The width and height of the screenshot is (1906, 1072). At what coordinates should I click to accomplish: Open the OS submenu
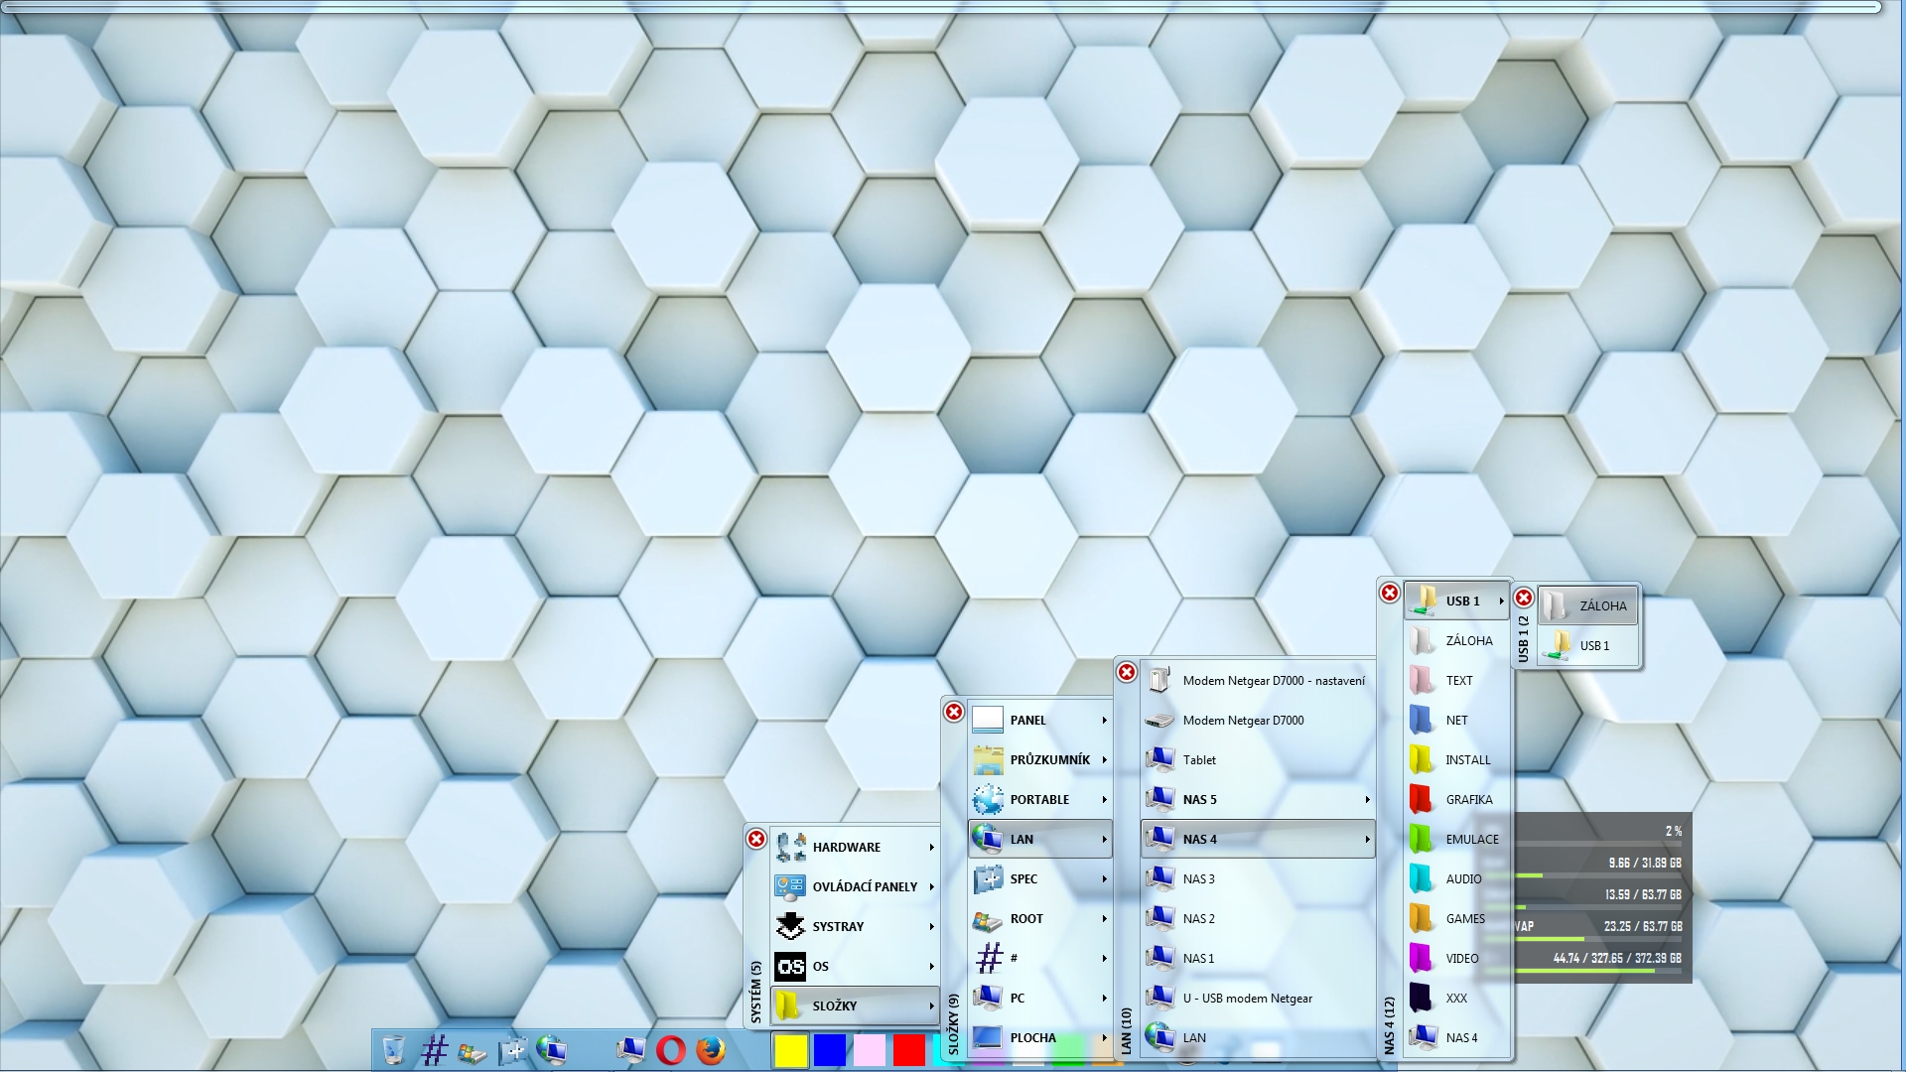(855, 966)
